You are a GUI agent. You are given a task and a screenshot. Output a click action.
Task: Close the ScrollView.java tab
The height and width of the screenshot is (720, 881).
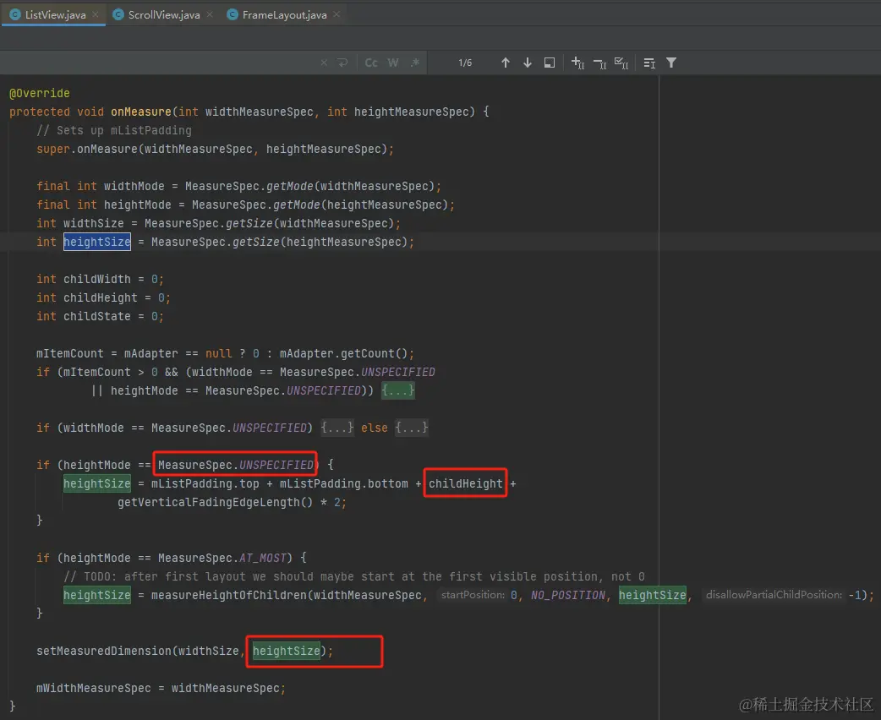pyautogui.click(x=210, y=14)
